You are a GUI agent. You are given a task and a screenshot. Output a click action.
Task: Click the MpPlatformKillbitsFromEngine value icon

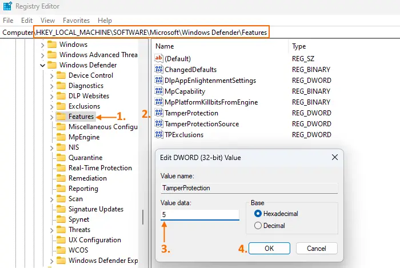pos(159,102)
